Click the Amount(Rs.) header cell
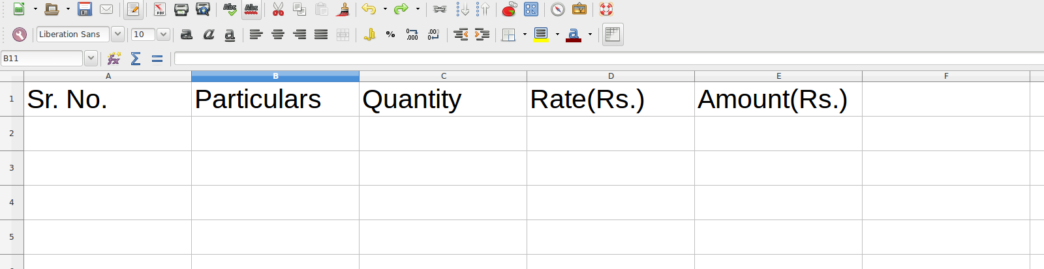 click(778, 99)
